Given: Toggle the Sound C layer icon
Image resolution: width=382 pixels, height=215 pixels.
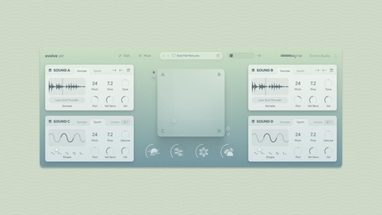Looking at the screenshot, I should pyautogui.click(x=50, y=122).
